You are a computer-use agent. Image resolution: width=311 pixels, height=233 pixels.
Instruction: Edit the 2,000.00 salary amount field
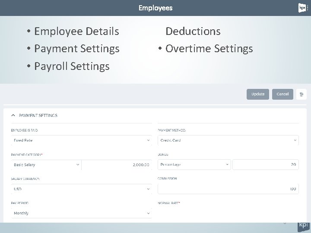click(x=117, y=165)
